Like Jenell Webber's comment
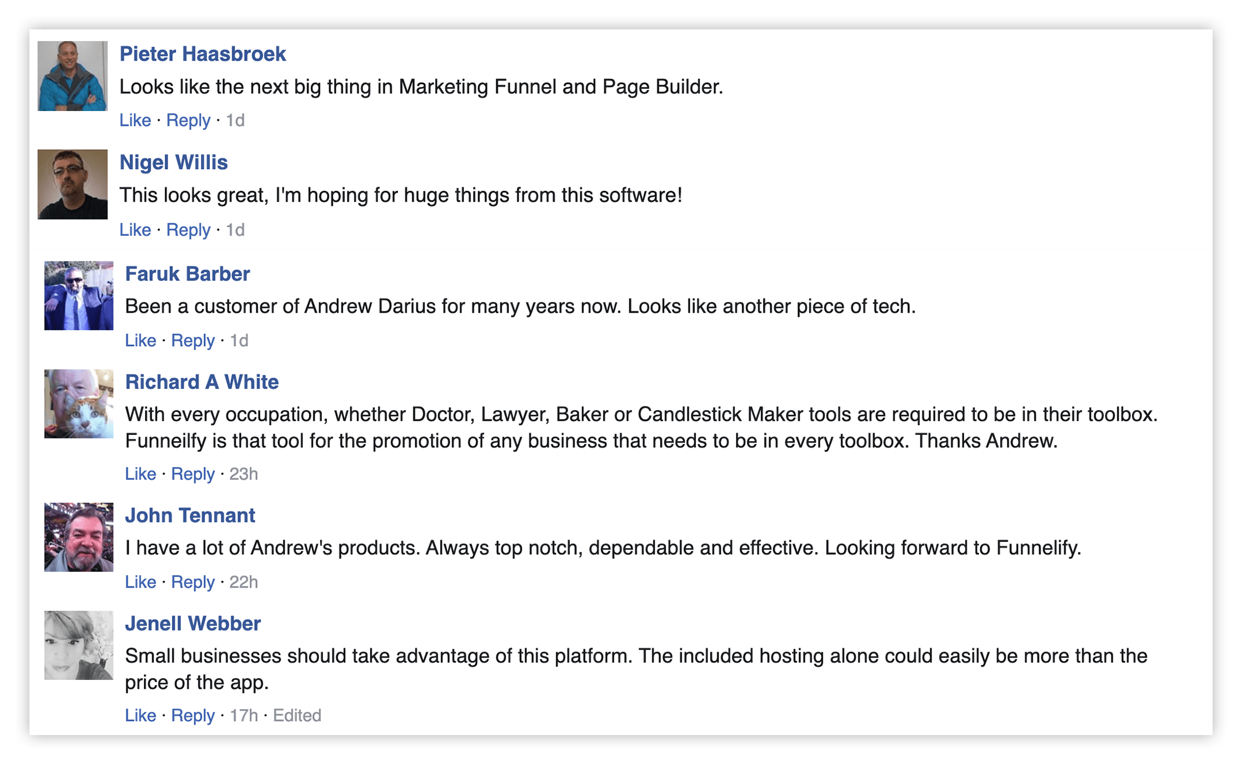1242x768 pixels. pos(141,715)
